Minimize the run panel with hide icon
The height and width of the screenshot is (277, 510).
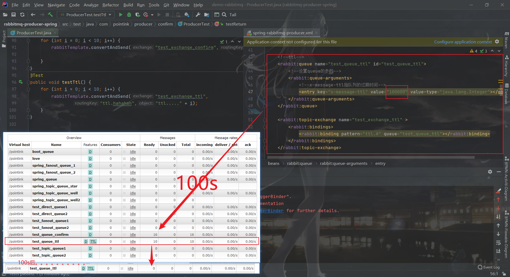tap(499, 172)
